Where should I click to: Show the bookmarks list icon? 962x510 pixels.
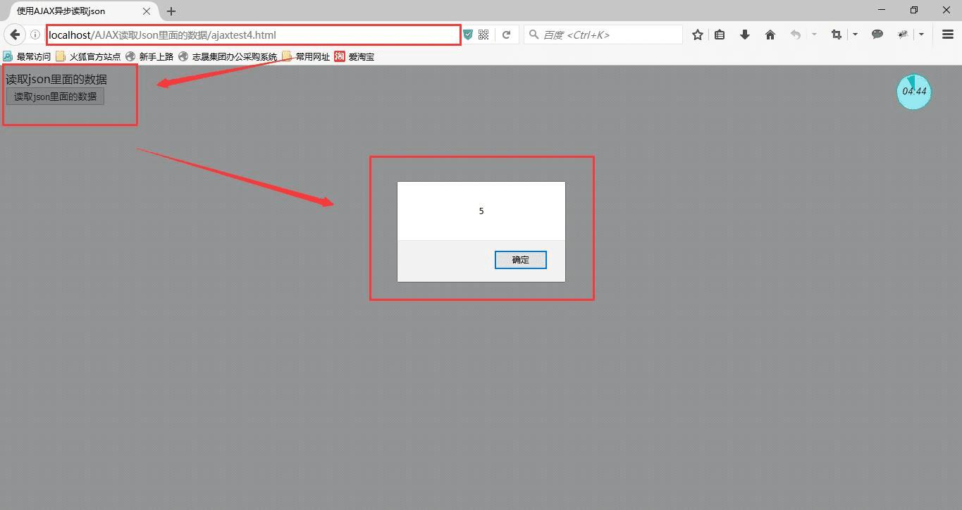(720, 35)
